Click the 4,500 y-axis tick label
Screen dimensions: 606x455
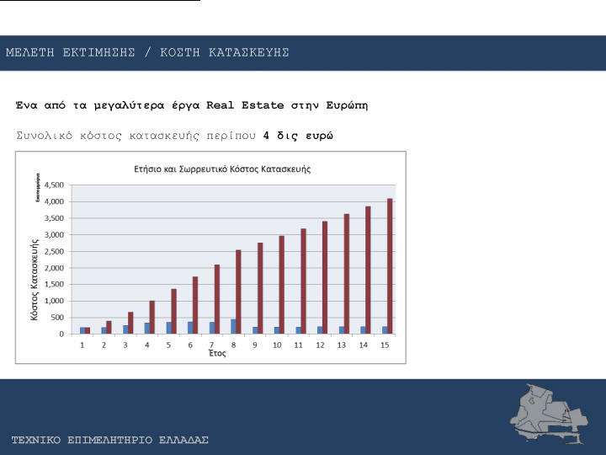[54, 185]
